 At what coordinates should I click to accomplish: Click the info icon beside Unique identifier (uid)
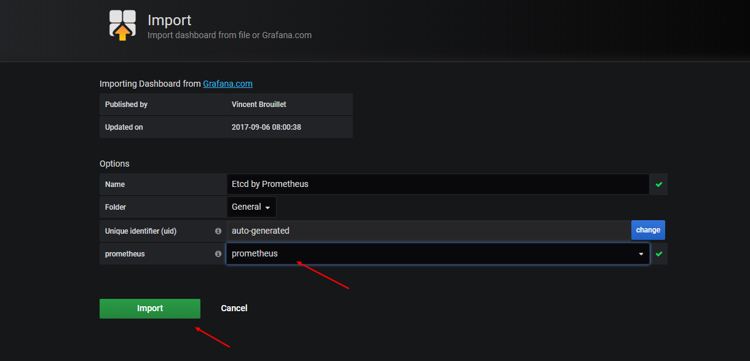(218, 231)
